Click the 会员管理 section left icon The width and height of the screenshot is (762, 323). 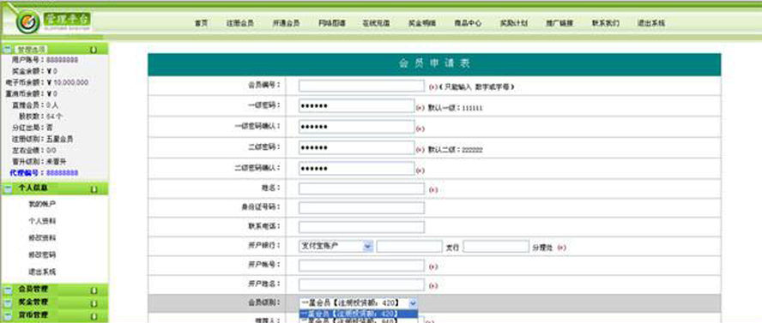pyautogui.click(x=8, y=290)
